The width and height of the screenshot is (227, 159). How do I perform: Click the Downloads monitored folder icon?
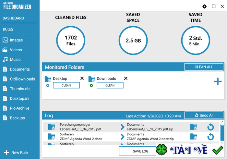pyautogui.click(x=92, y=79)
